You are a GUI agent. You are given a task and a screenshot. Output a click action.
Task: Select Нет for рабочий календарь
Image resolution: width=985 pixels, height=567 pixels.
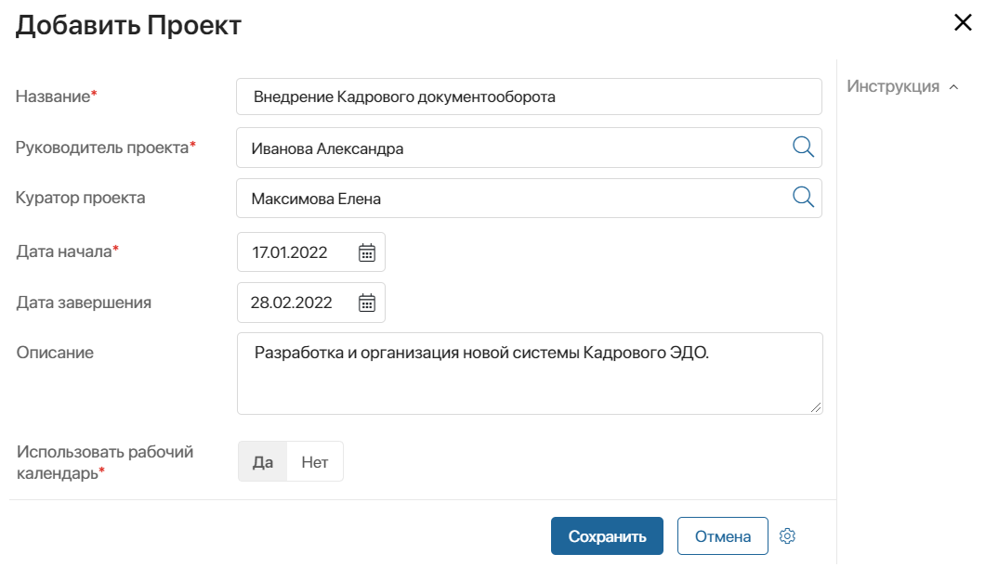[315, 461]
